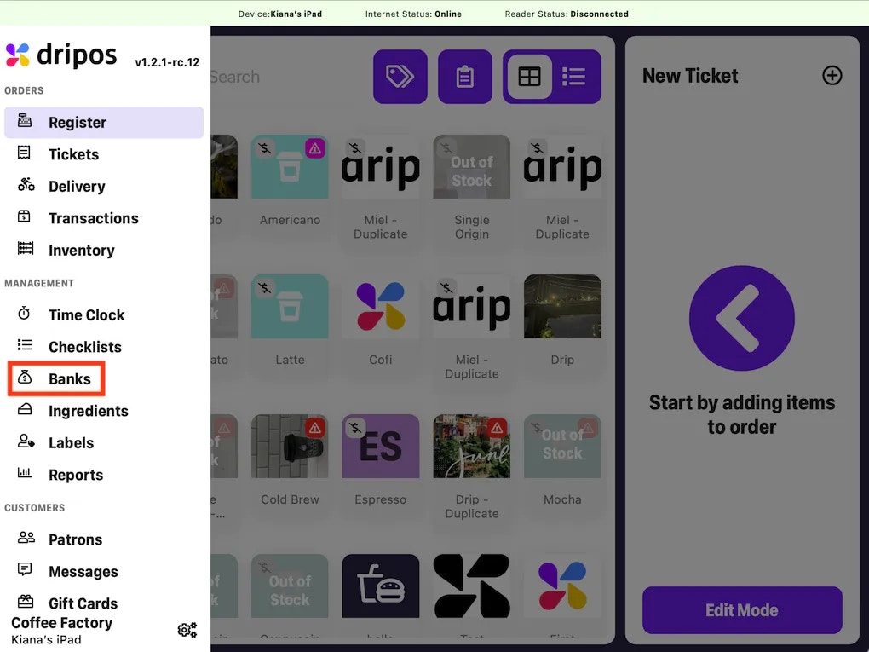Click the money bag Banks icon
This screenshot has width=869, height=652.
click(25, 377)
